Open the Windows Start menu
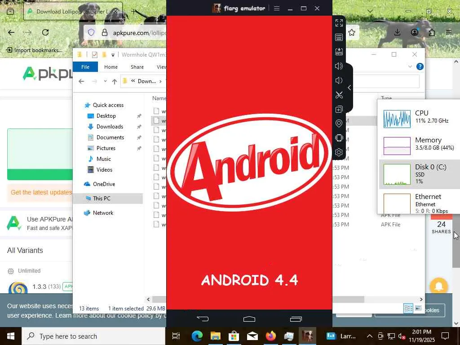 point(11,336)
